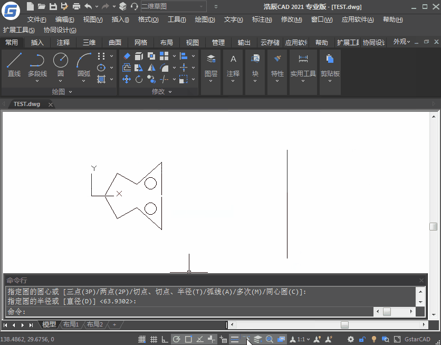Viewport: 441px width, 345px height.
Task: Toggle lineweight display in status bar
Action: 235,339
